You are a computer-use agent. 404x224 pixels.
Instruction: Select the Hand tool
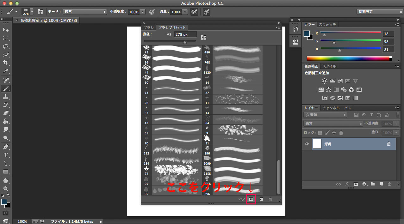point(6,180)
